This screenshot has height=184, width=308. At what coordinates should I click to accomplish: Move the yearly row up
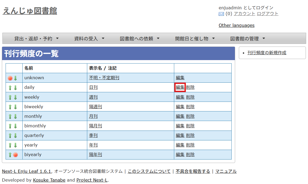tap(10, 145)
